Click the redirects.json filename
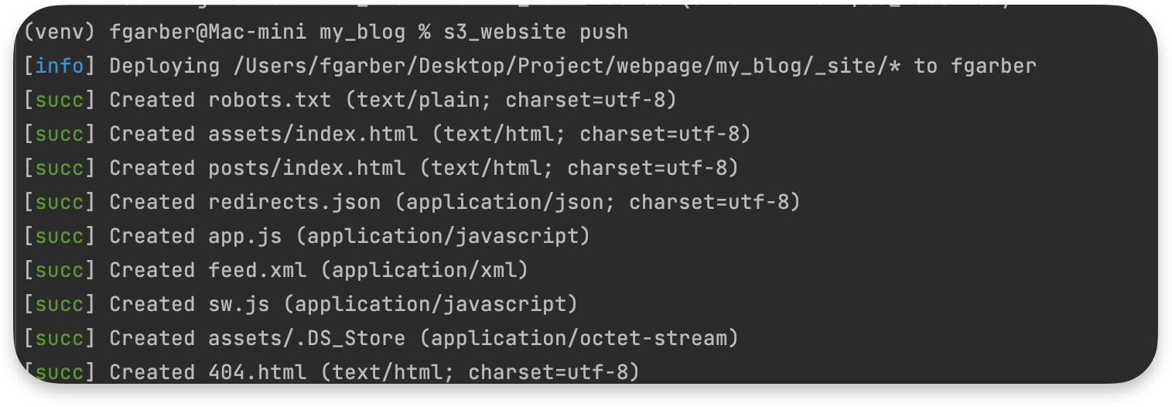The image size is (1172, 407). coord(294,203)
